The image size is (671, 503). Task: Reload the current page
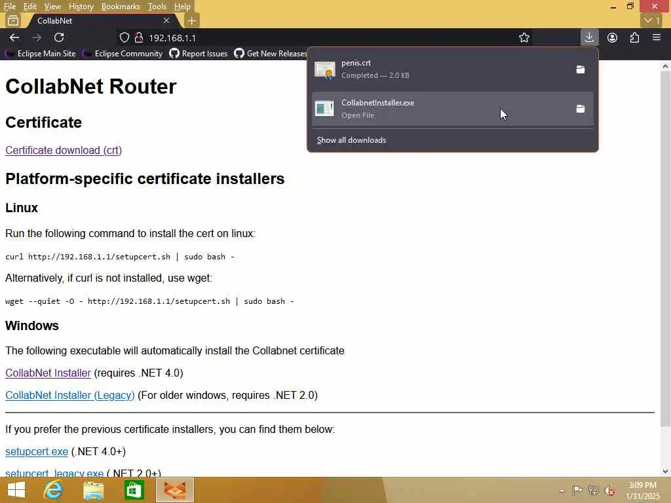pyautogui.click(x=59, y=37)
